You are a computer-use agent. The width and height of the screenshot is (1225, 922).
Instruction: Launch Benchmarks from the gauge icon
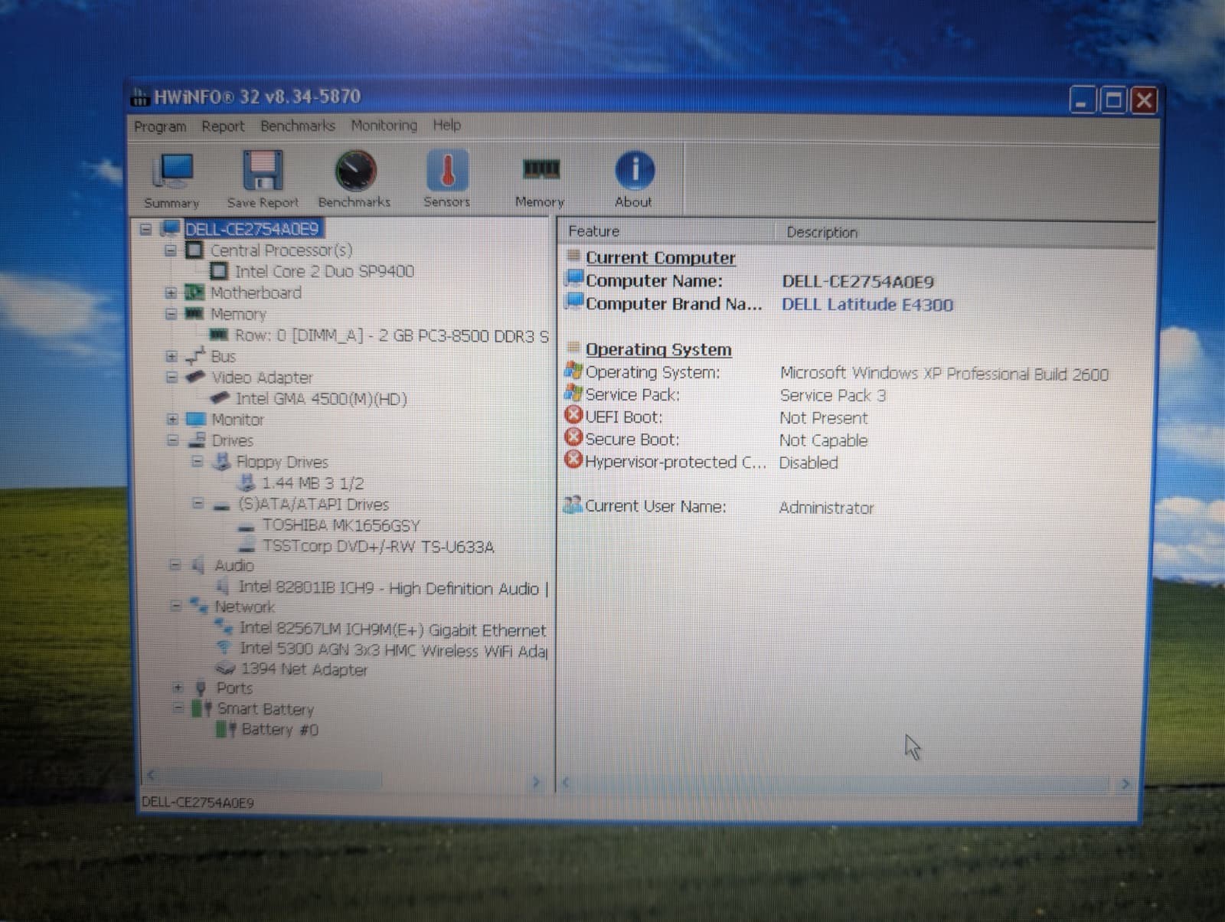(x=355, y=170)
